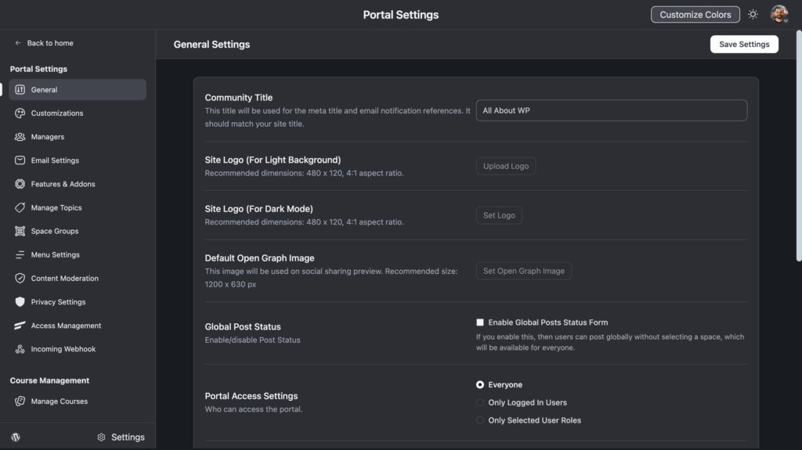Click the Default Open Graph Image label

[260, 258]
